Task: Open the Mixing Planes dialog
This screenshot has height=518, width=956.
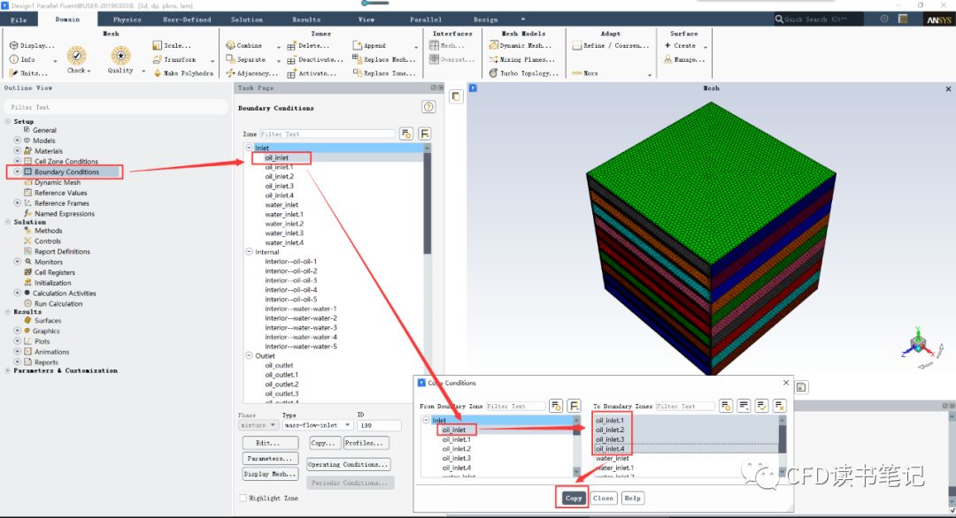Action: point(522,59)
